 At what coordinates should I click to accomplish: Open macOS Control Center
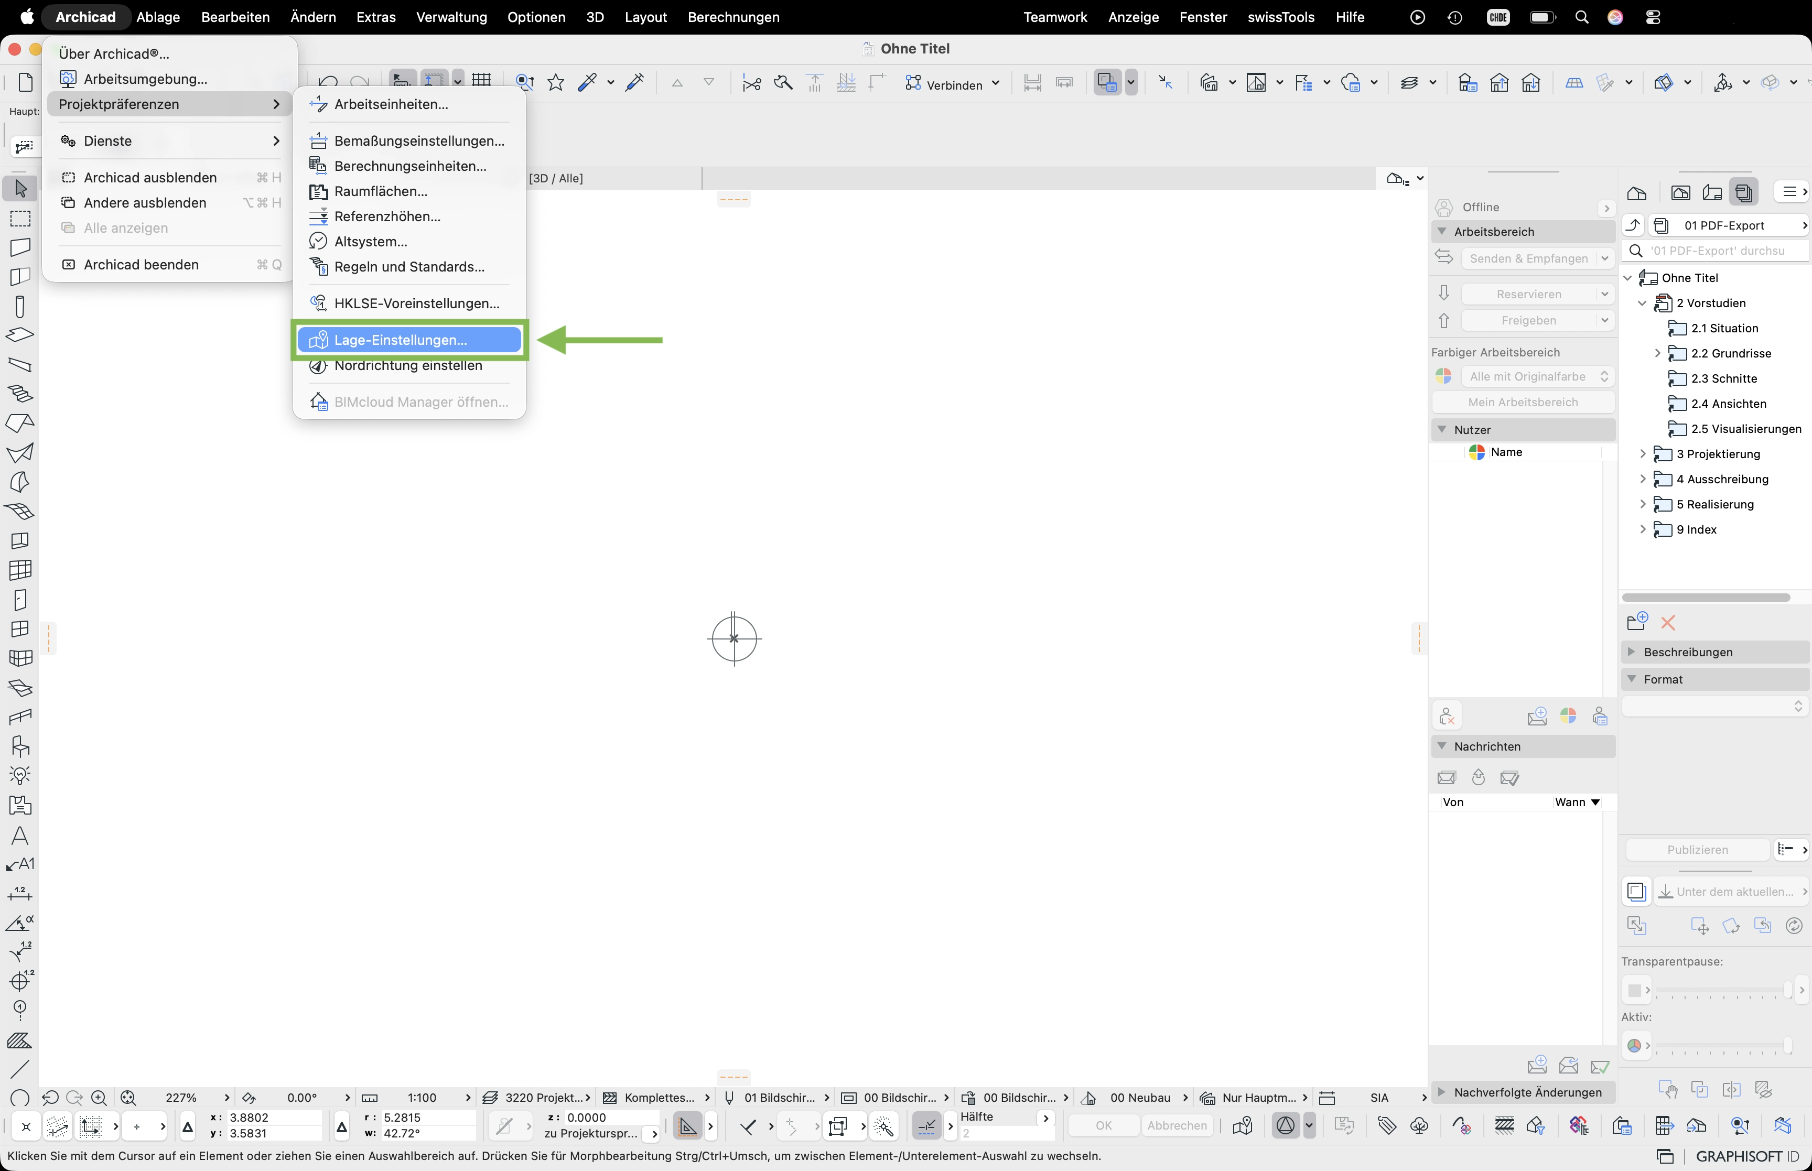[1653, 17]
